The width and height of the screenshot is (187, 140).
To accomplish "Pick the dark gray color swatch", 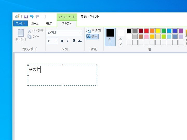I will click(135, 31).
